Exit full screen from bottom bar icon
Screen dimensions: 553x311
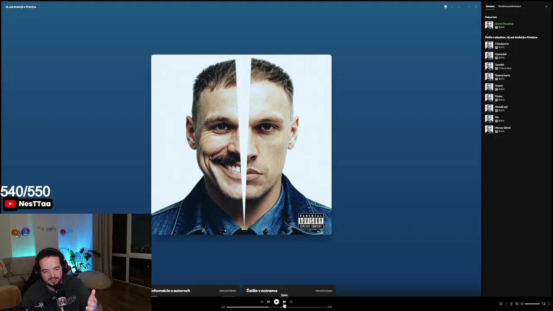[549, 304]
